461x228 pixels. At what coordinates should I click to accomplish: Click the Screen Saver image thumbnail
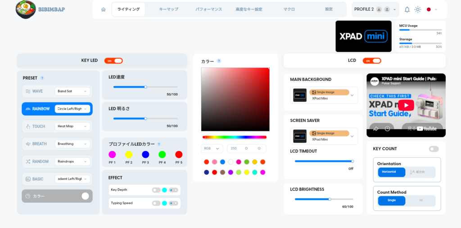300,136
